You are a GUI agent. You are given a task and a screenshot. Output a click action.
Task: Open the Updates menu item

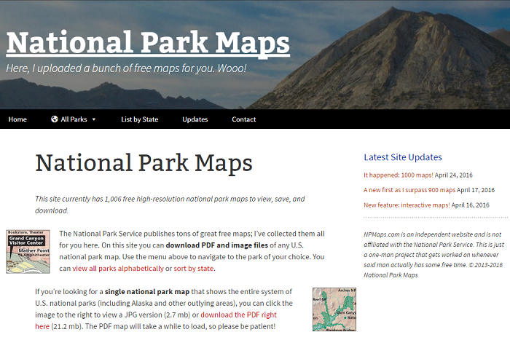click(195, 119)
